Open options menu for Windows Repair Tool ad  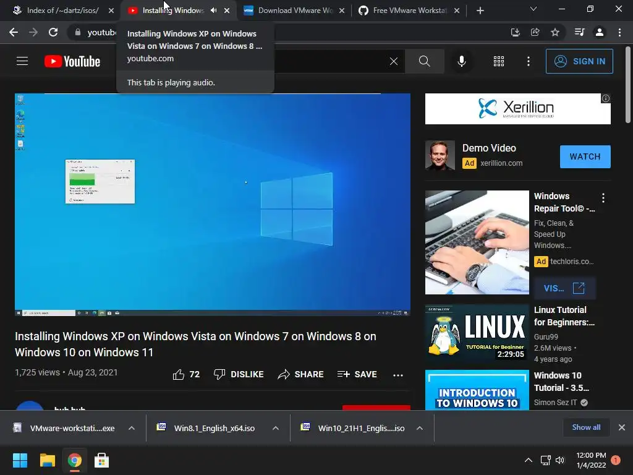603,198
